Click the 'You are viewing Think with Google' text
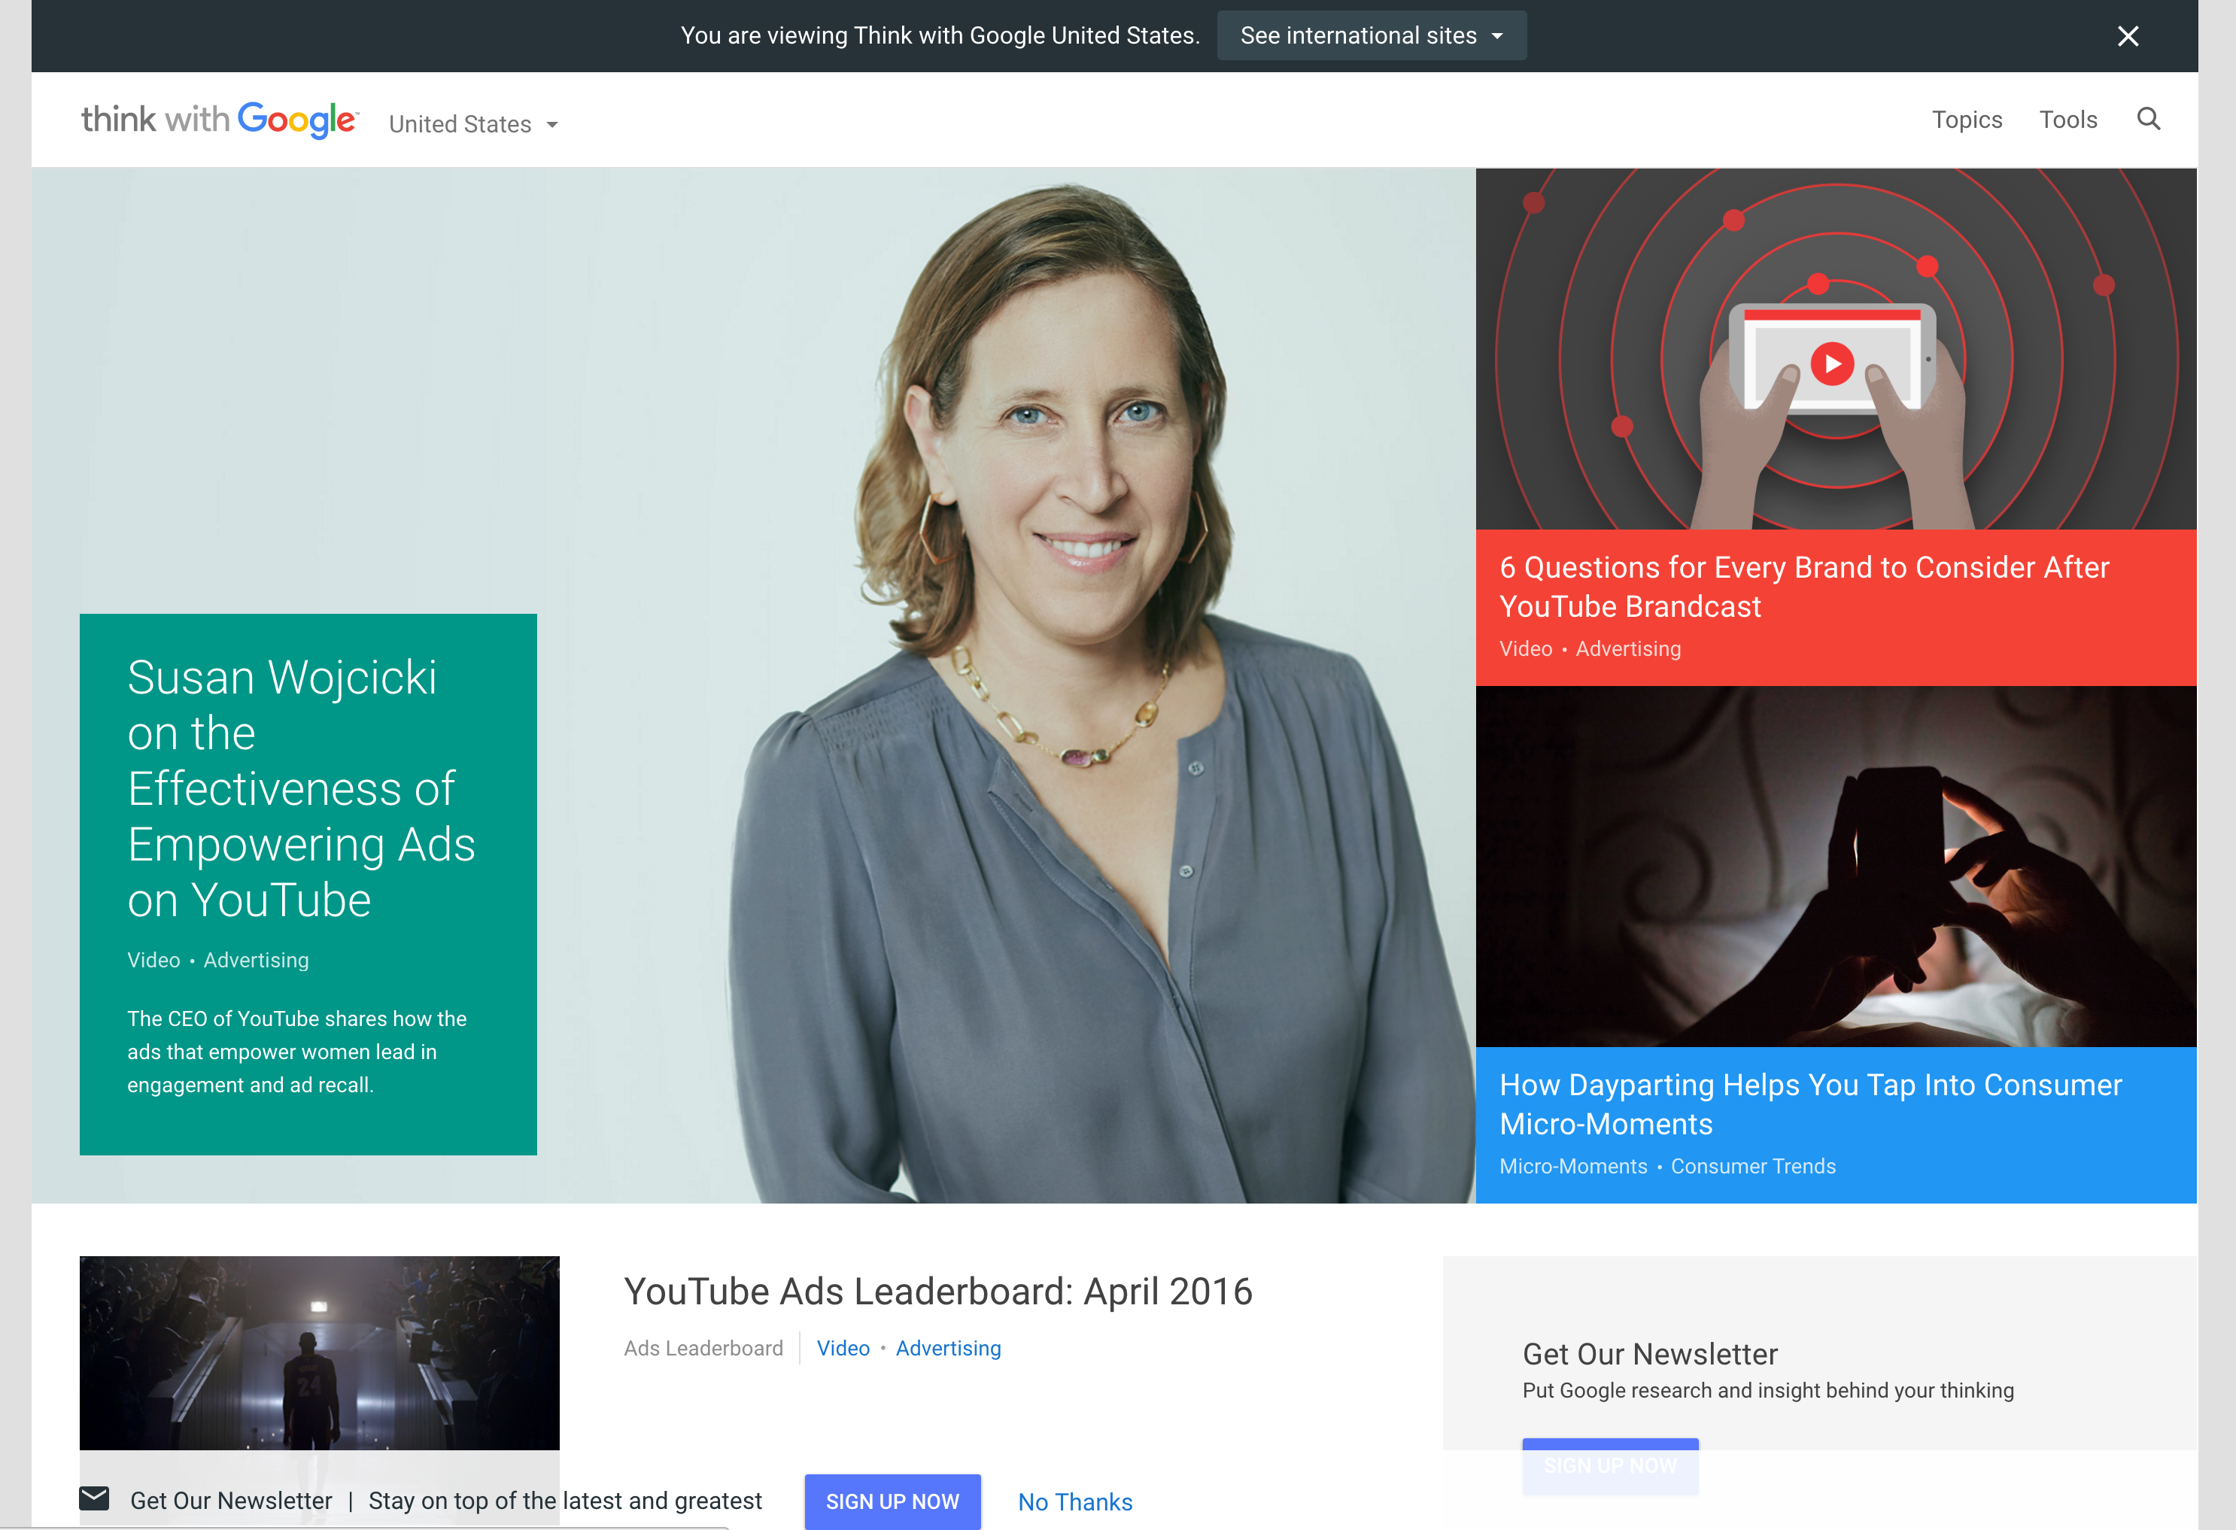Image resolution: width=2236 pixels, height=1530 pixels. (x=940, y=35)
